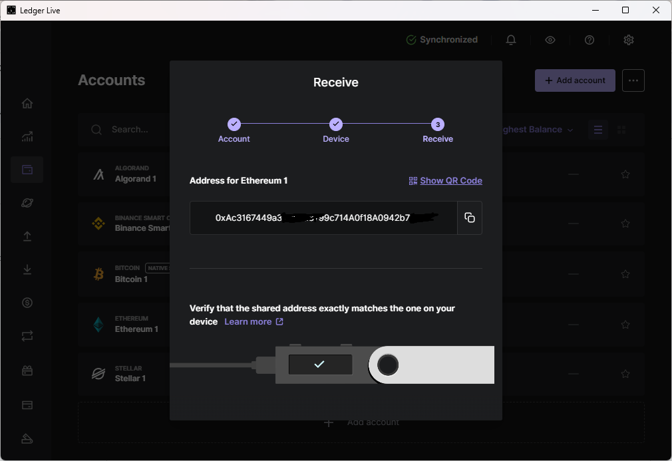This screenshot has height=461, width=672.
Task: Open the Portfolio home icon in sidebar
Action: (27, 103)
